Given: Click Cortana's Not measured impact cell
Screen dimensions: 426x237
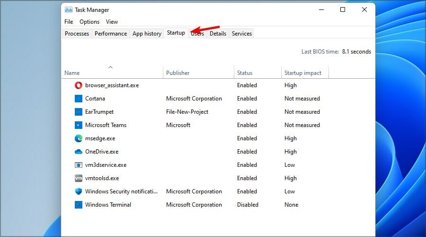Looking at the screenshot, I should point(302,99).
